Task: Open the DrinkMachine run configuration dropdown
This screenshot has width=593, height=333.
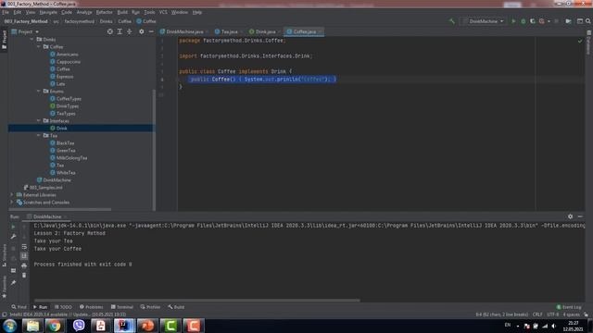Action: click(x=484, y=21)
